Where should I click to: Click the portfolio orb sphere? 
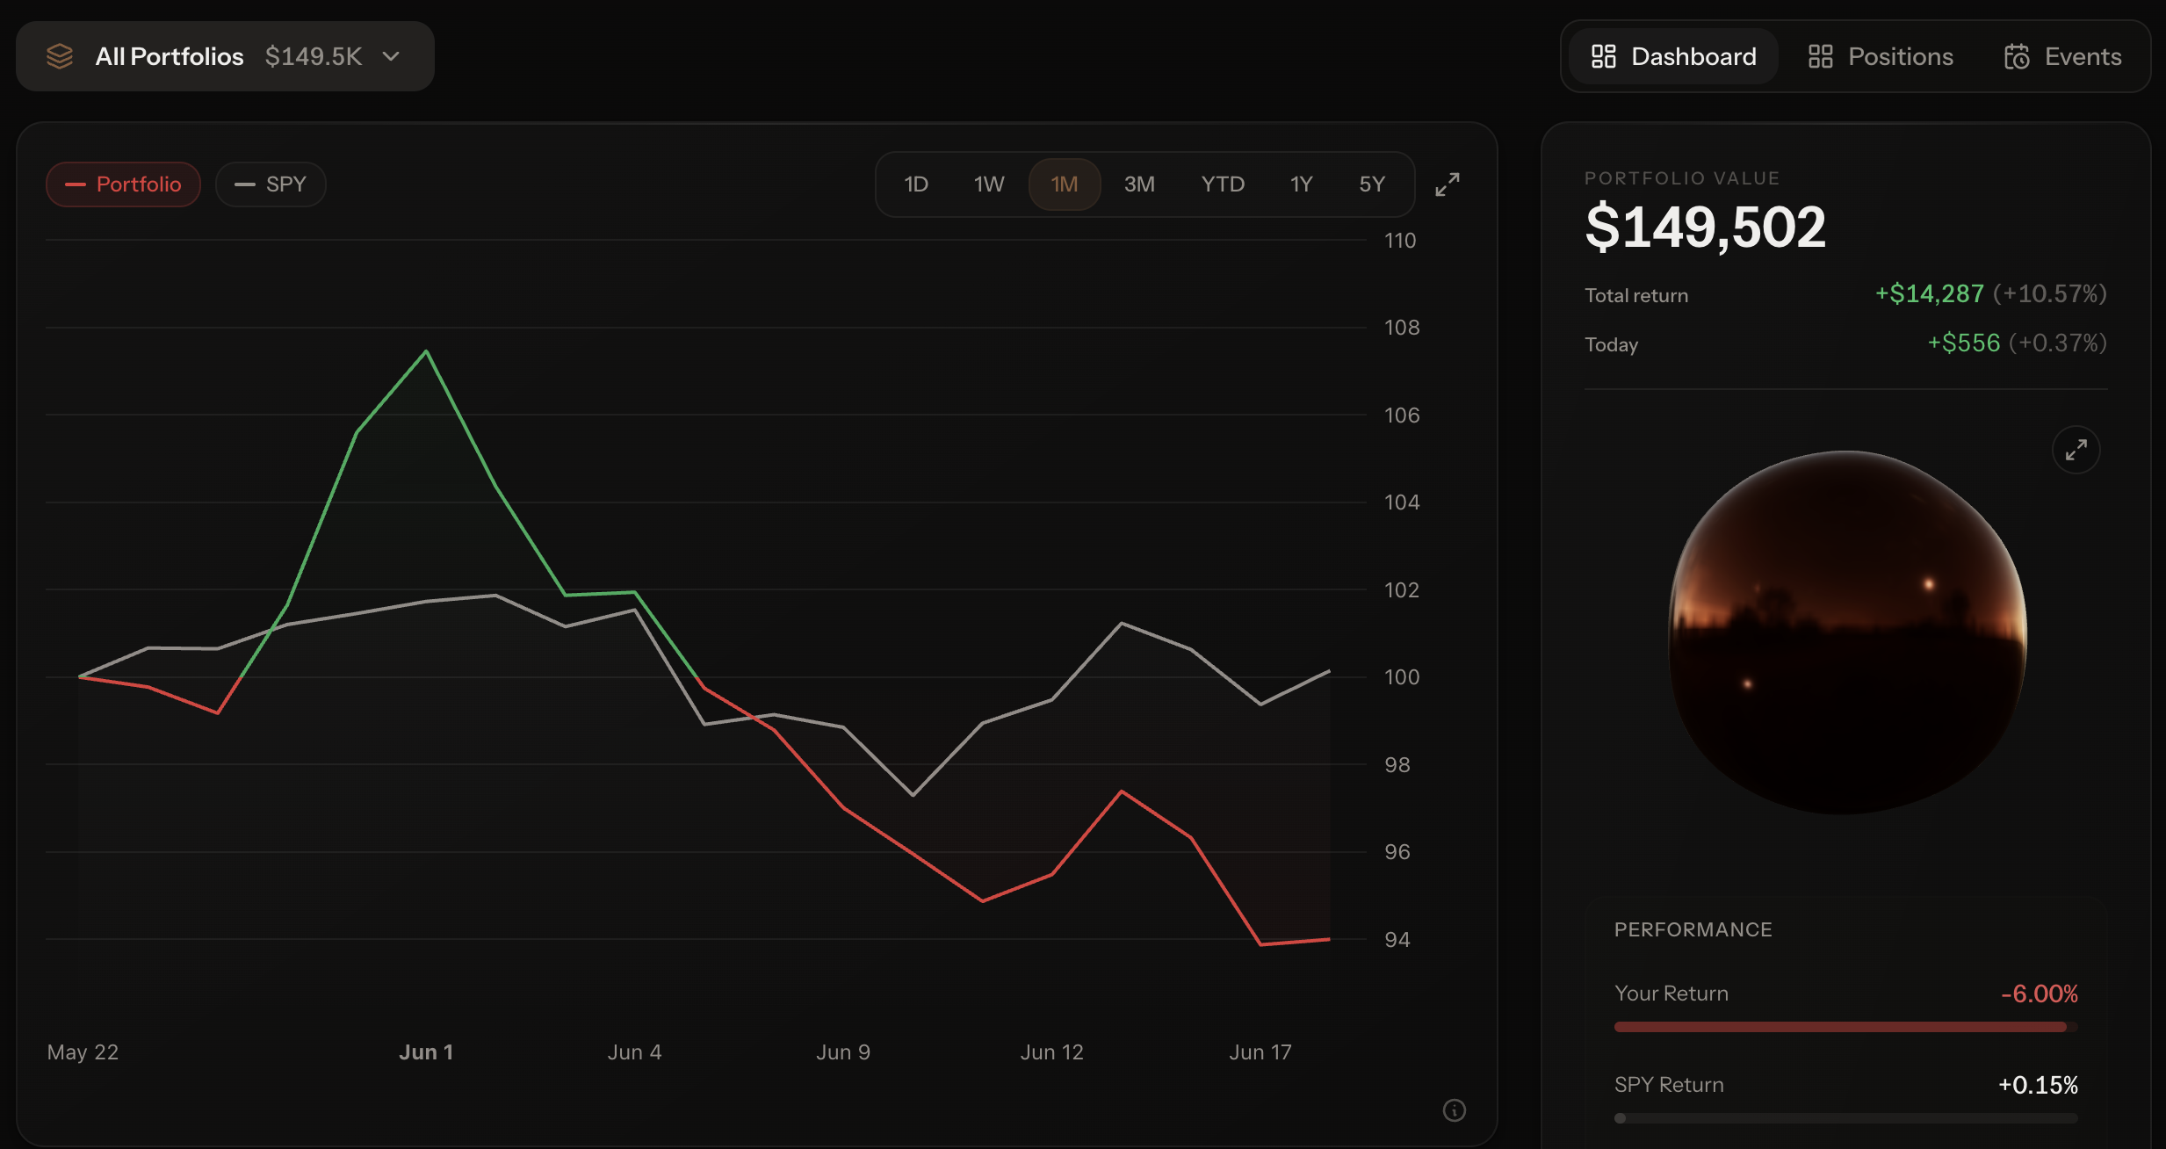[x=1847, y=632]
